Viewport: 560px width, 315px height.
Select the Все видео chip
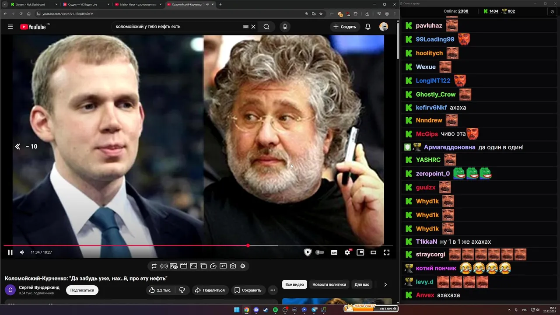pos(294,284)
